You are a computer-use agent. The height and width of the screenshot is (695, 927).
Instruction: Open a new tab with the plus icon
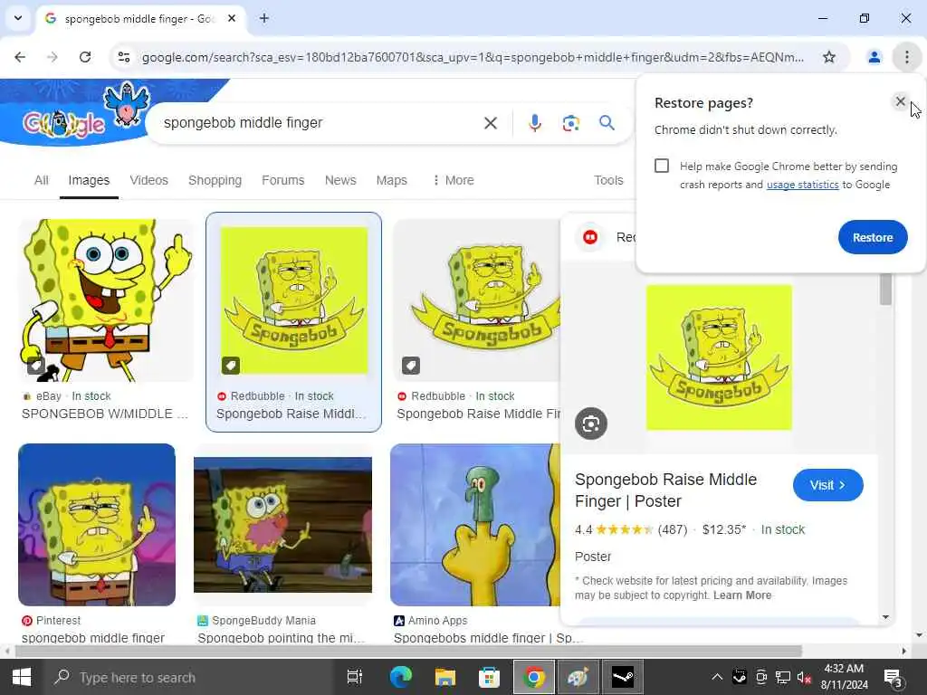tap(264, 18)
